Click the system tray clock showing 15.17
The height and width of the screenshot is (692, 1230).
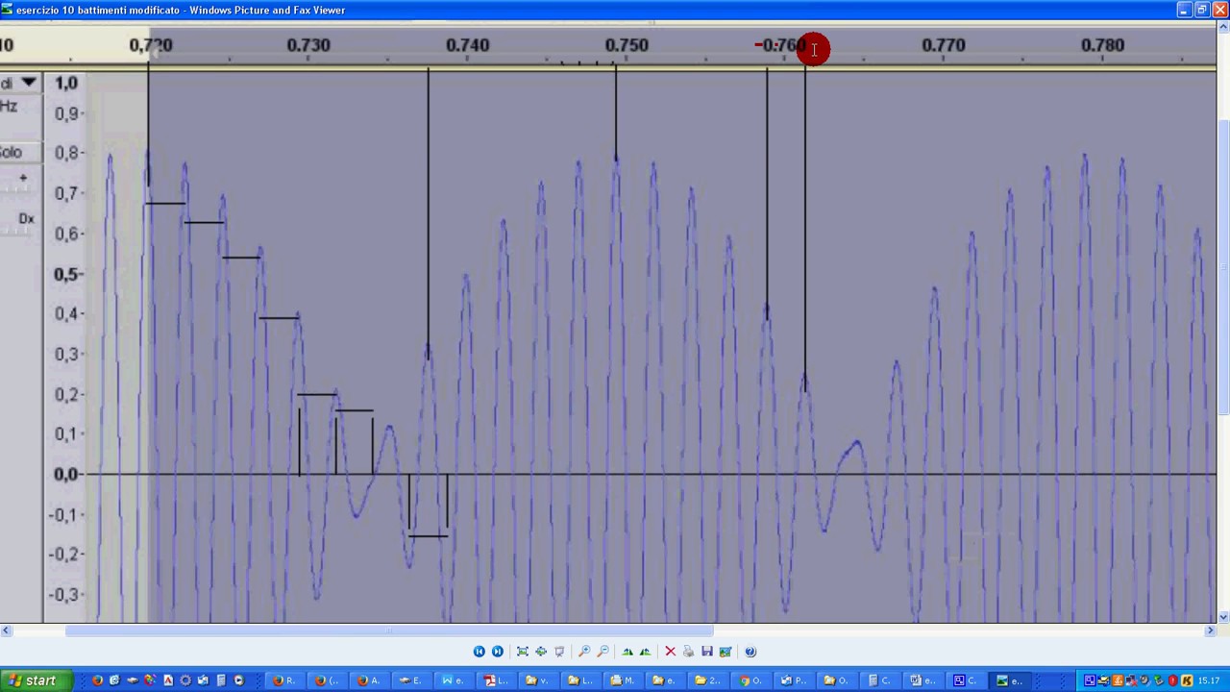(1208, 680)
